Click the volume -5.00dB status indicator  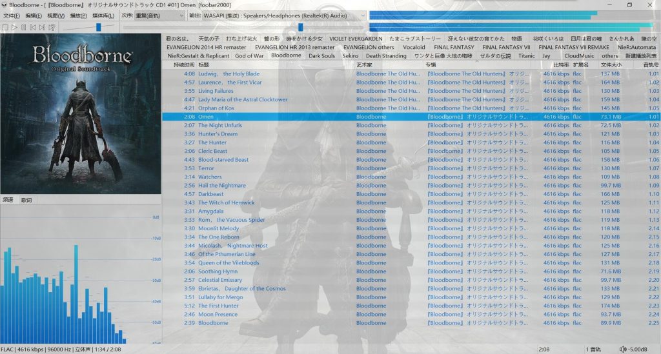tap(633, 349)
